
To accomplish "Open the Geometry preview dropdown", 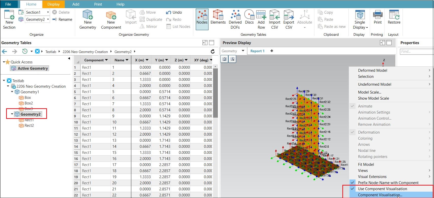I will [x=243, y=51].
